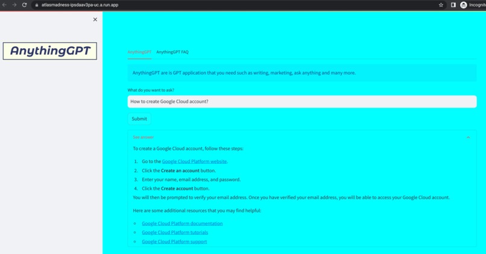Open the Google Cloud Platform website link

(194, 161)
